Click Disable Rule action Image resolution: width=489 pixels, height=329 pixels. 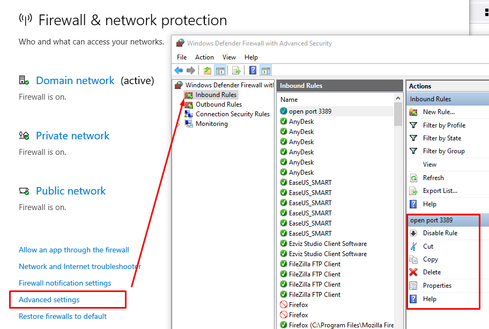[x=440, y=233]
